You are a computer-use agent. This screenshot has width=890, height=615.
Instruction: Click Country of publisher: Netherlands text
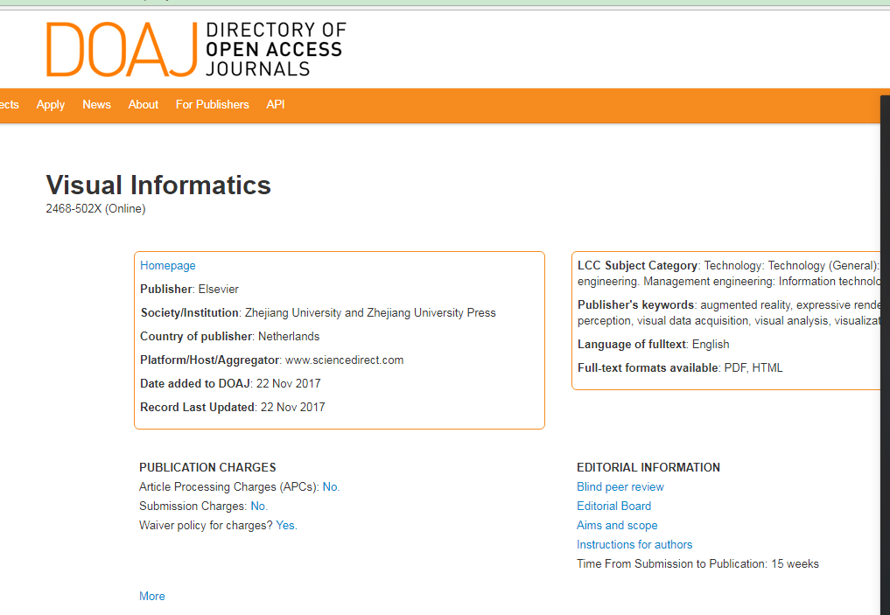(230, 337)
